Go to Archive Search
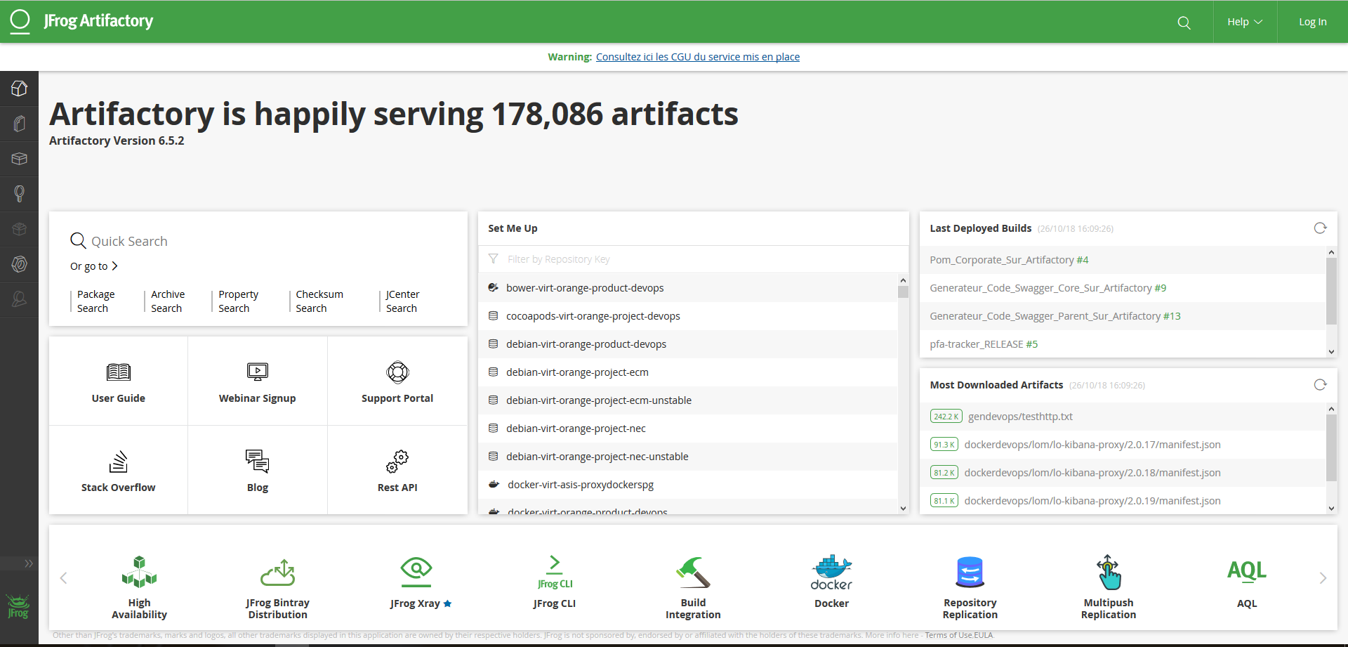 (168, 301)
